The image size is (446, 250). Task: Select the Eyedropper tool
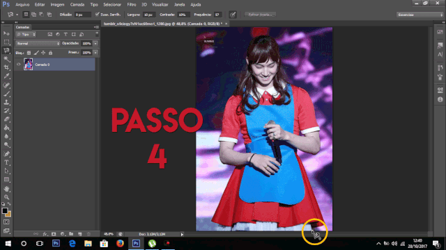6,76
